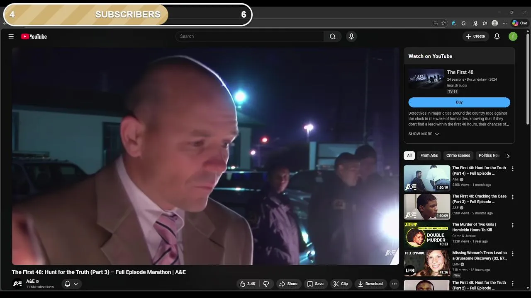Viewport: 531px width, 298px height.
Task: Open YouTube notifications bell
Action: click(497, 36)
